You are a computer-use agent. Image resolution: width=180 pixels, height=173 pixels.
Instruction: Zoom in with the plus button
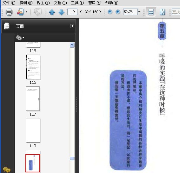118,12
